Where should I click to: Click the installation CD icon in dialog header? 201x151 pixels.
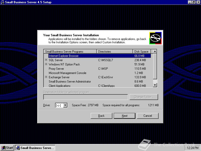tap(155, 38)
